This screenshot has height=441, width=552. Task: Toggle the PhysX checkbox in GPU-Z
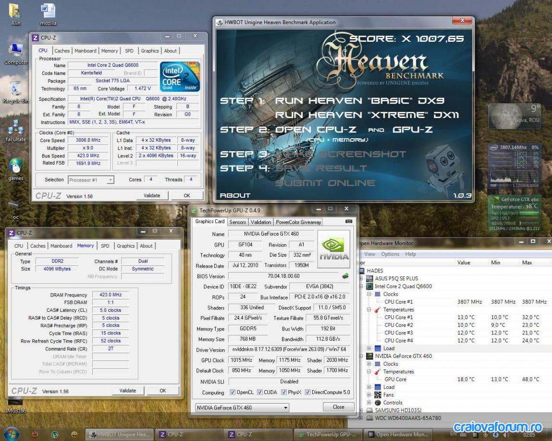[284, 392]
